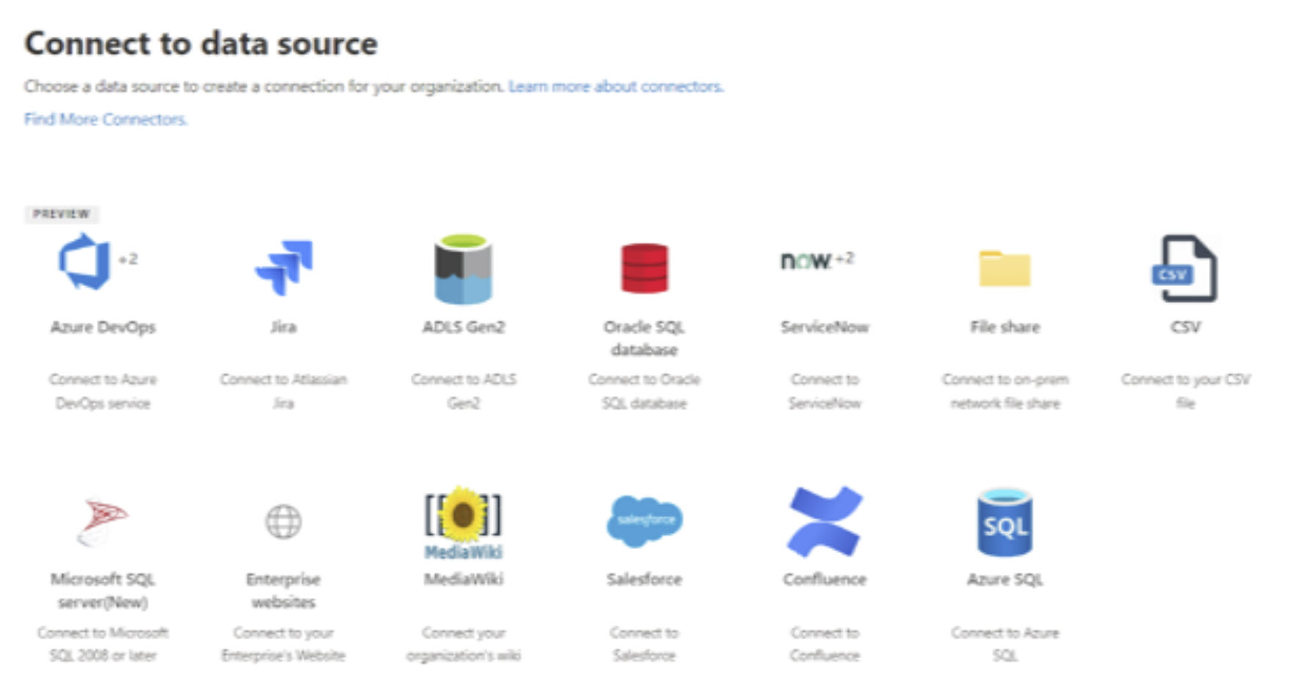Viewport: 1300px width, 686px height.
Task: Click the 'Confluence' connector name label
Action: click(x=825, y=580)
